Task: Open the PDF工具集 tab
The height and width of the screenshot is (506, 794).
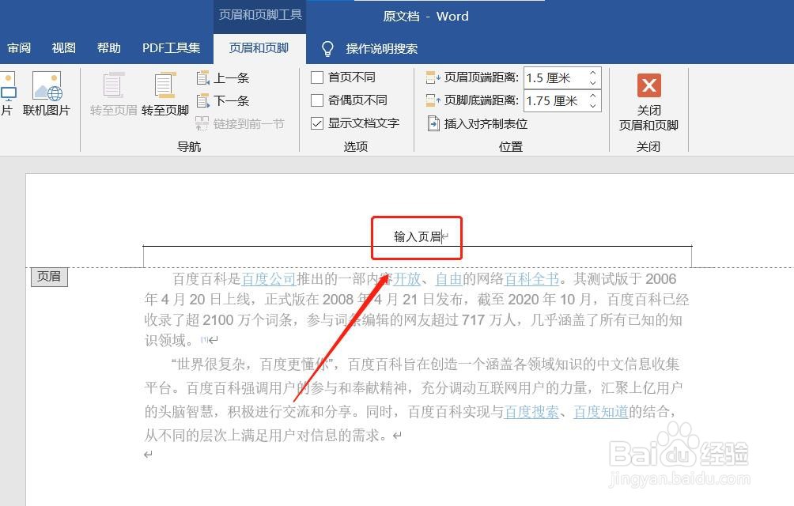Action: pyautogui.click(x=171, y=48)
